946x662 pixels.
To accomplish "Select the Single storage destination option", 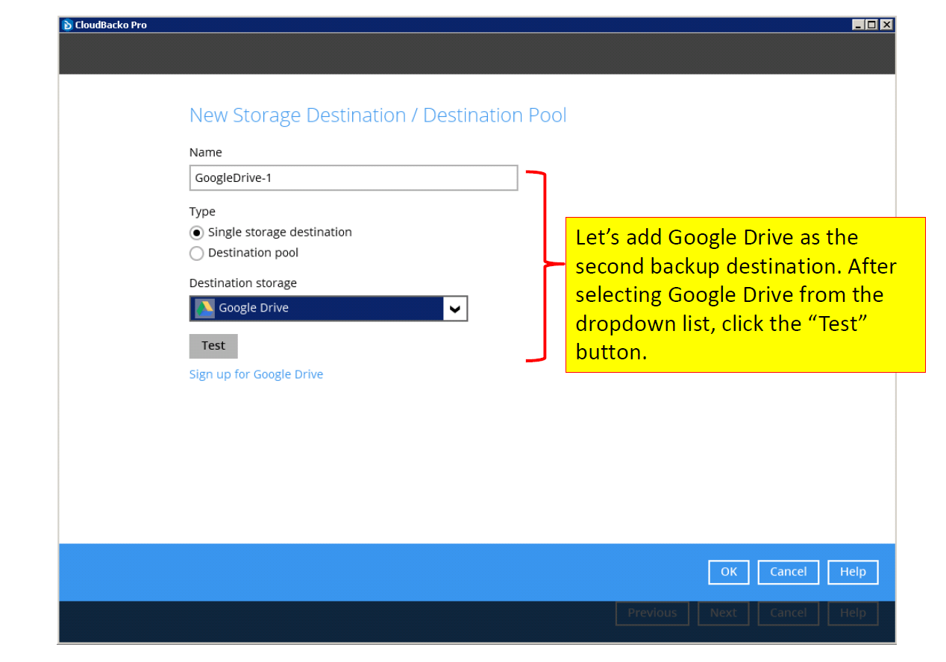I will (197, 233).
